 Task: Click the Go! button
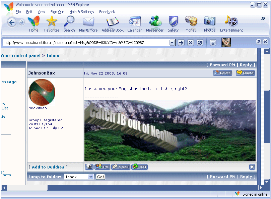tap(100, 177)
